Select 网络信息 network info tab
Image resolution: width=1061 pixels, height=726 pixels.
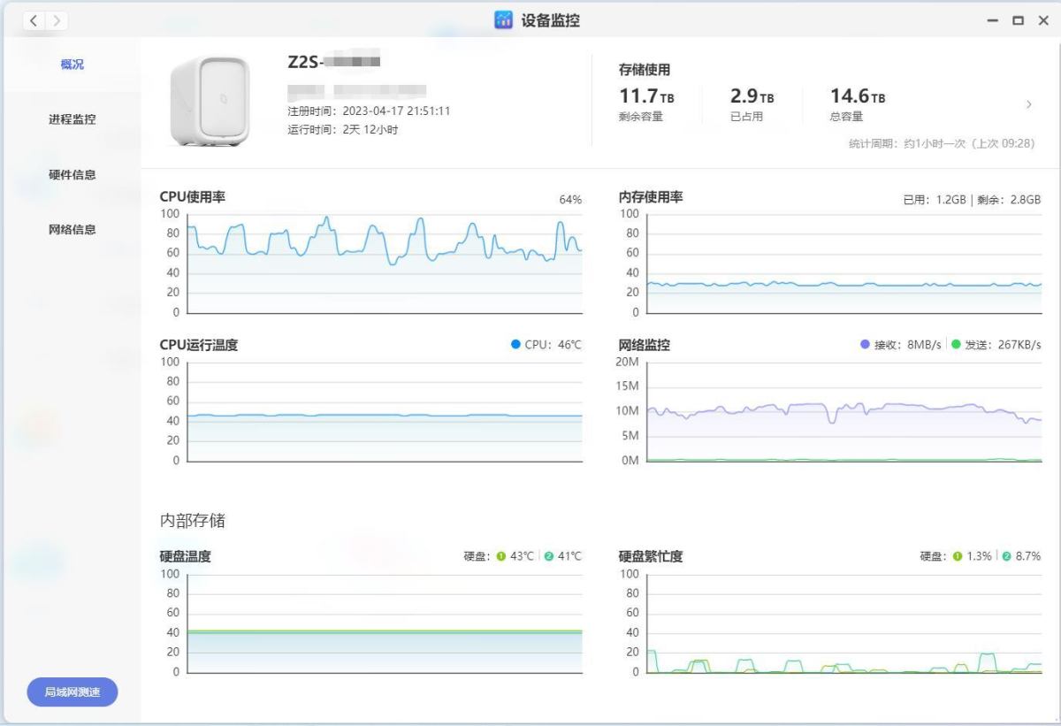(x=73, y=229)
